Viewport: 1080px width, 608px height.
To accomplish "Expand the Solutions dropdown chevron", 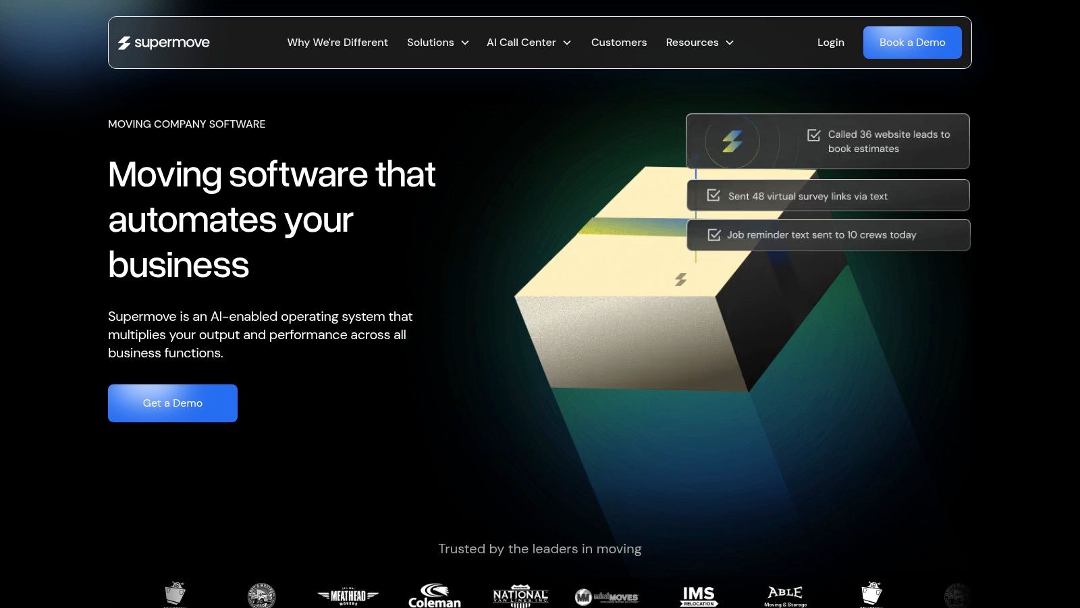I will point(465,43).
